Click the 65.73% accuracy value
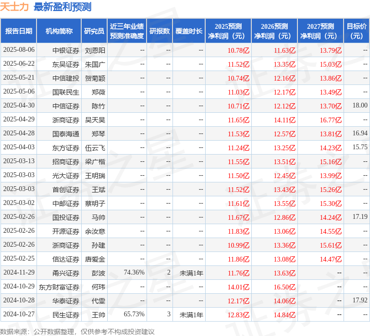Viewport: 370px width, 336px height. (134, 314)
